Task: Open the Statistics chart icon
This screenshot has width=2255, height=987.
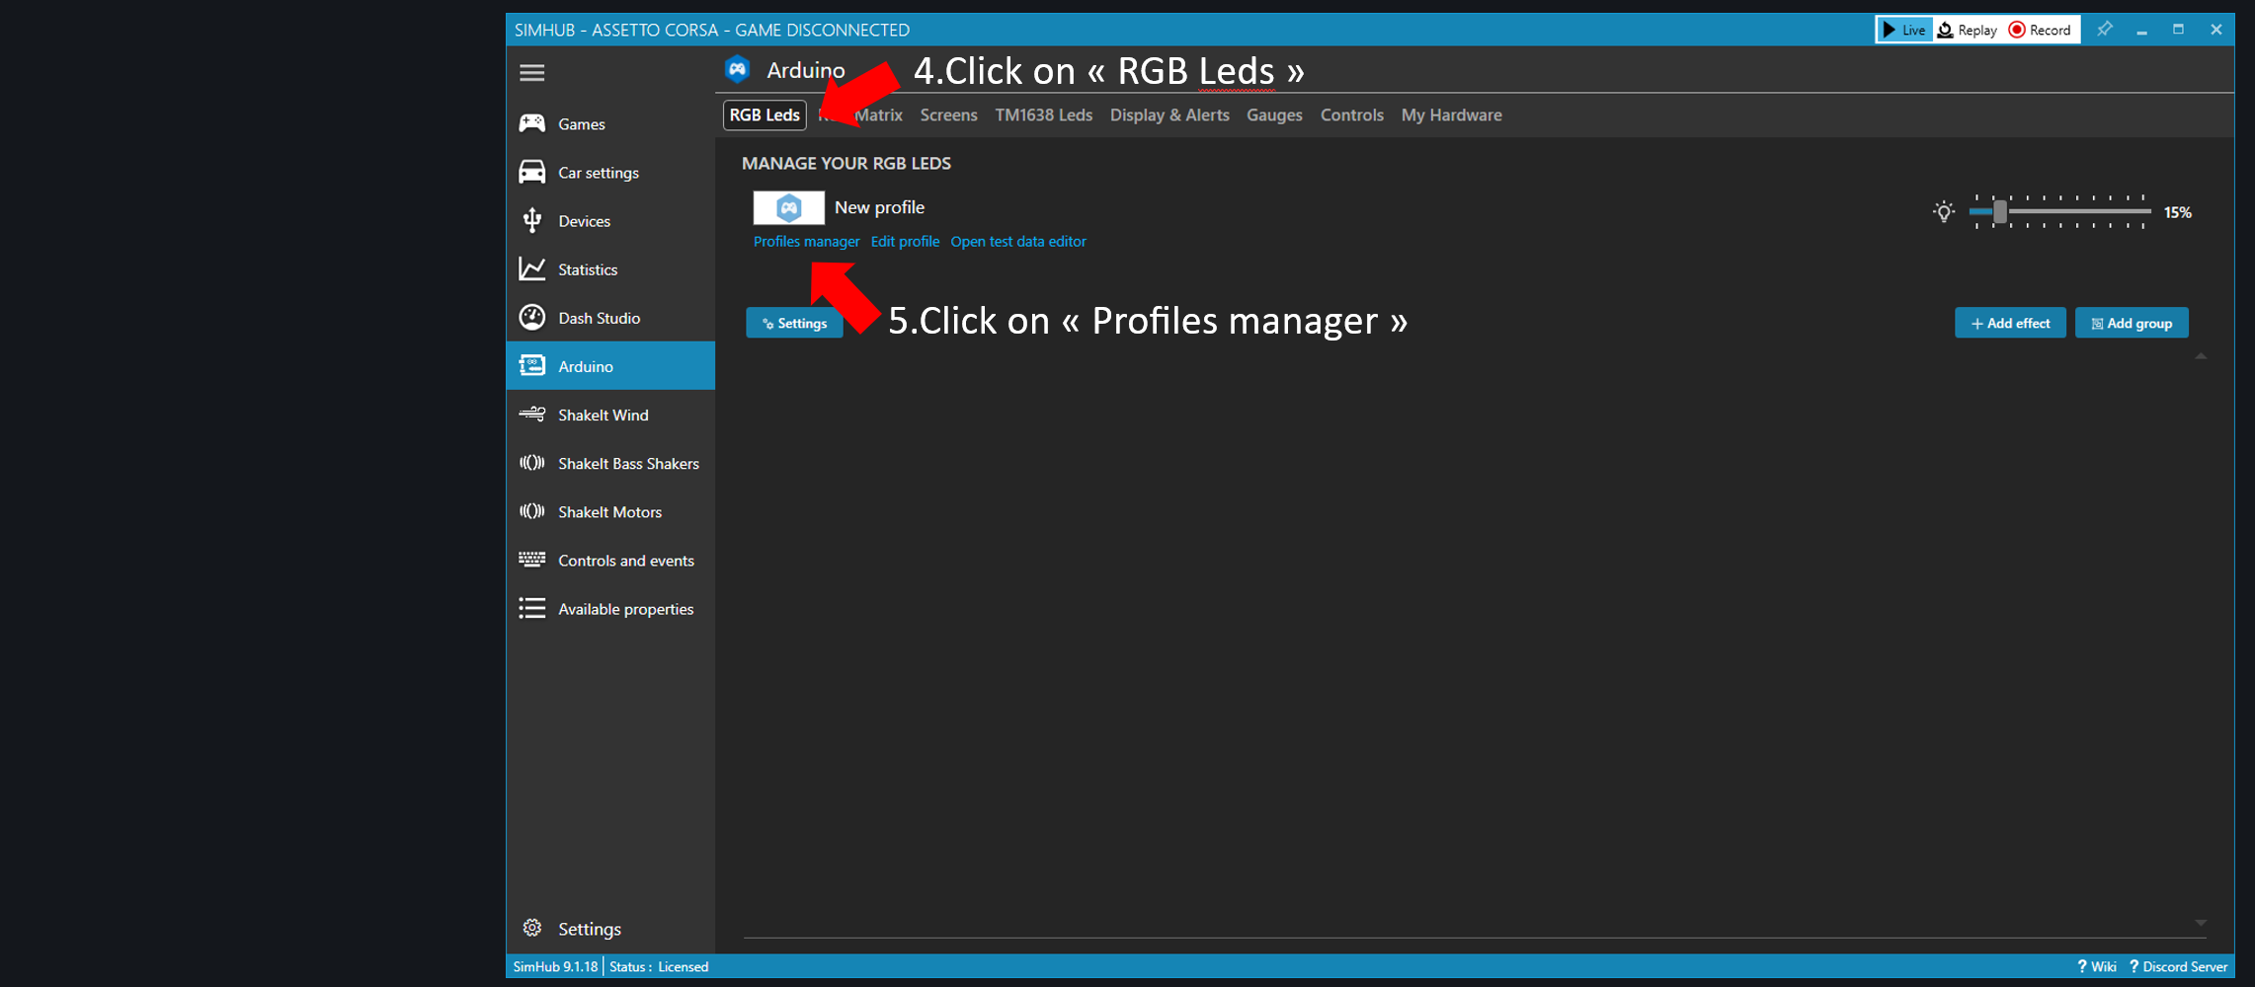Action: coord(532,268)
